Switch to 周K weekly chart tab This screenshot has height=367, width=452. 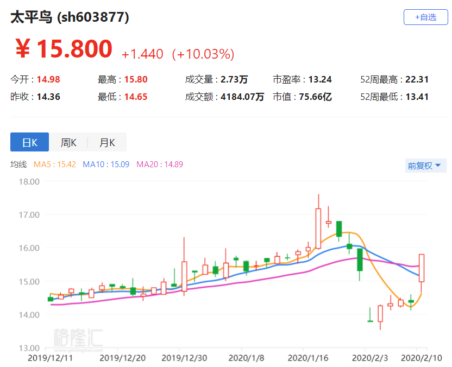pos(68,142)
